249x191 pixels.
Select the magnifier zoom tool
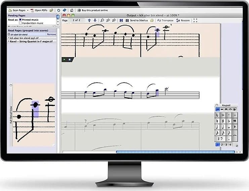[x=102, y=20]
